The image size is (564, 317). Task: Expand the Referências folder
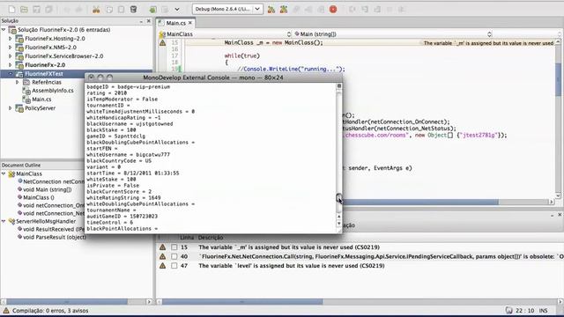[18, 82]
